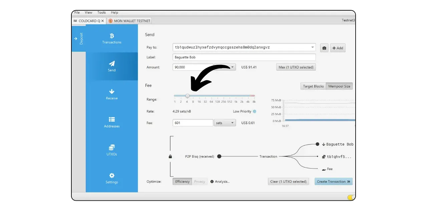This screenshot has width=427, height=211.
Task: Select Mempool Size fee mode
Action: pos(339,86)
